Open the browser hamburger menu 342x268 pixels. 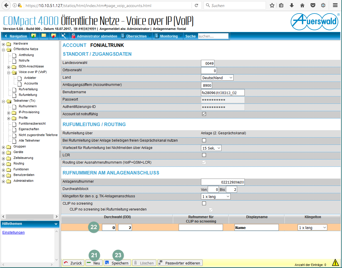pos(335,6)
